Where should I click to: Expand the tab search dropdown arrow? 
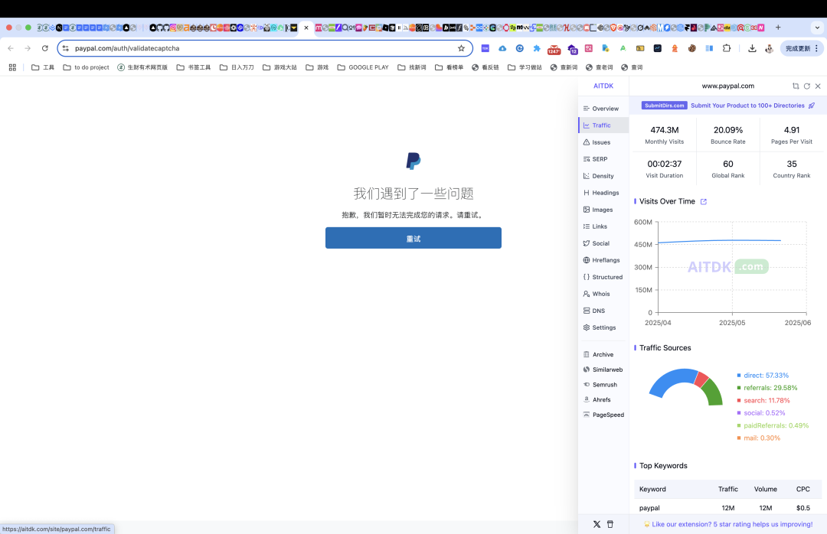[x=818, y=28]
